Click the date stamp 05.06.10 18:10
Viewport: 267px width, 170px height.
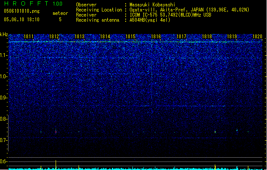click(x=22, y=20)
